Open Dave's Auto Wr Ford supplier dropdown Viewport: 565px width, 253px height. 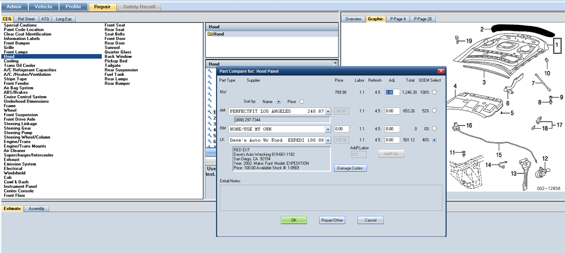coord(328,140)
